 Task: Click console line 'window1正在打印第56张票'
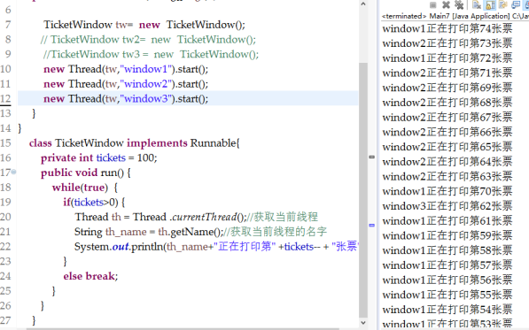(447, 280)
